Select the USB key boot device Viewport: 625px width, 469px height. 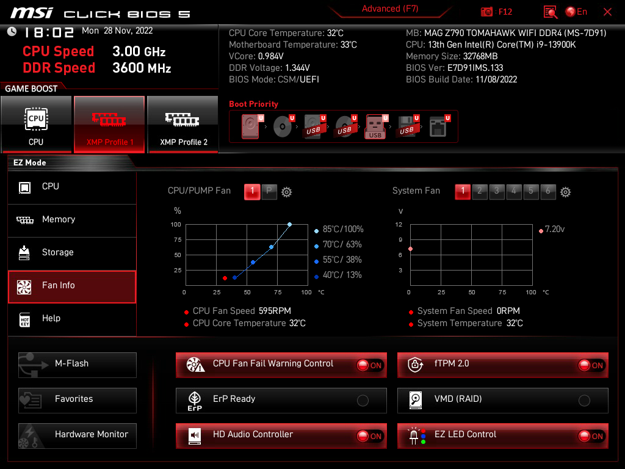tap(376, 127)
